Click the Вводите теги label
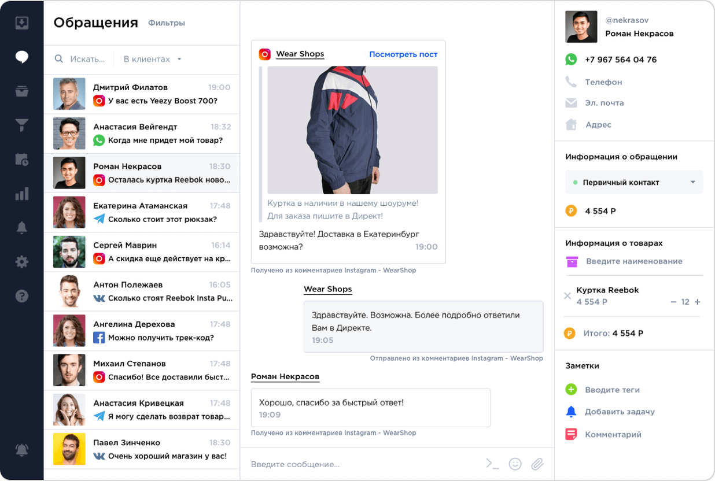 pyautogui.click(x=612, y=390)
